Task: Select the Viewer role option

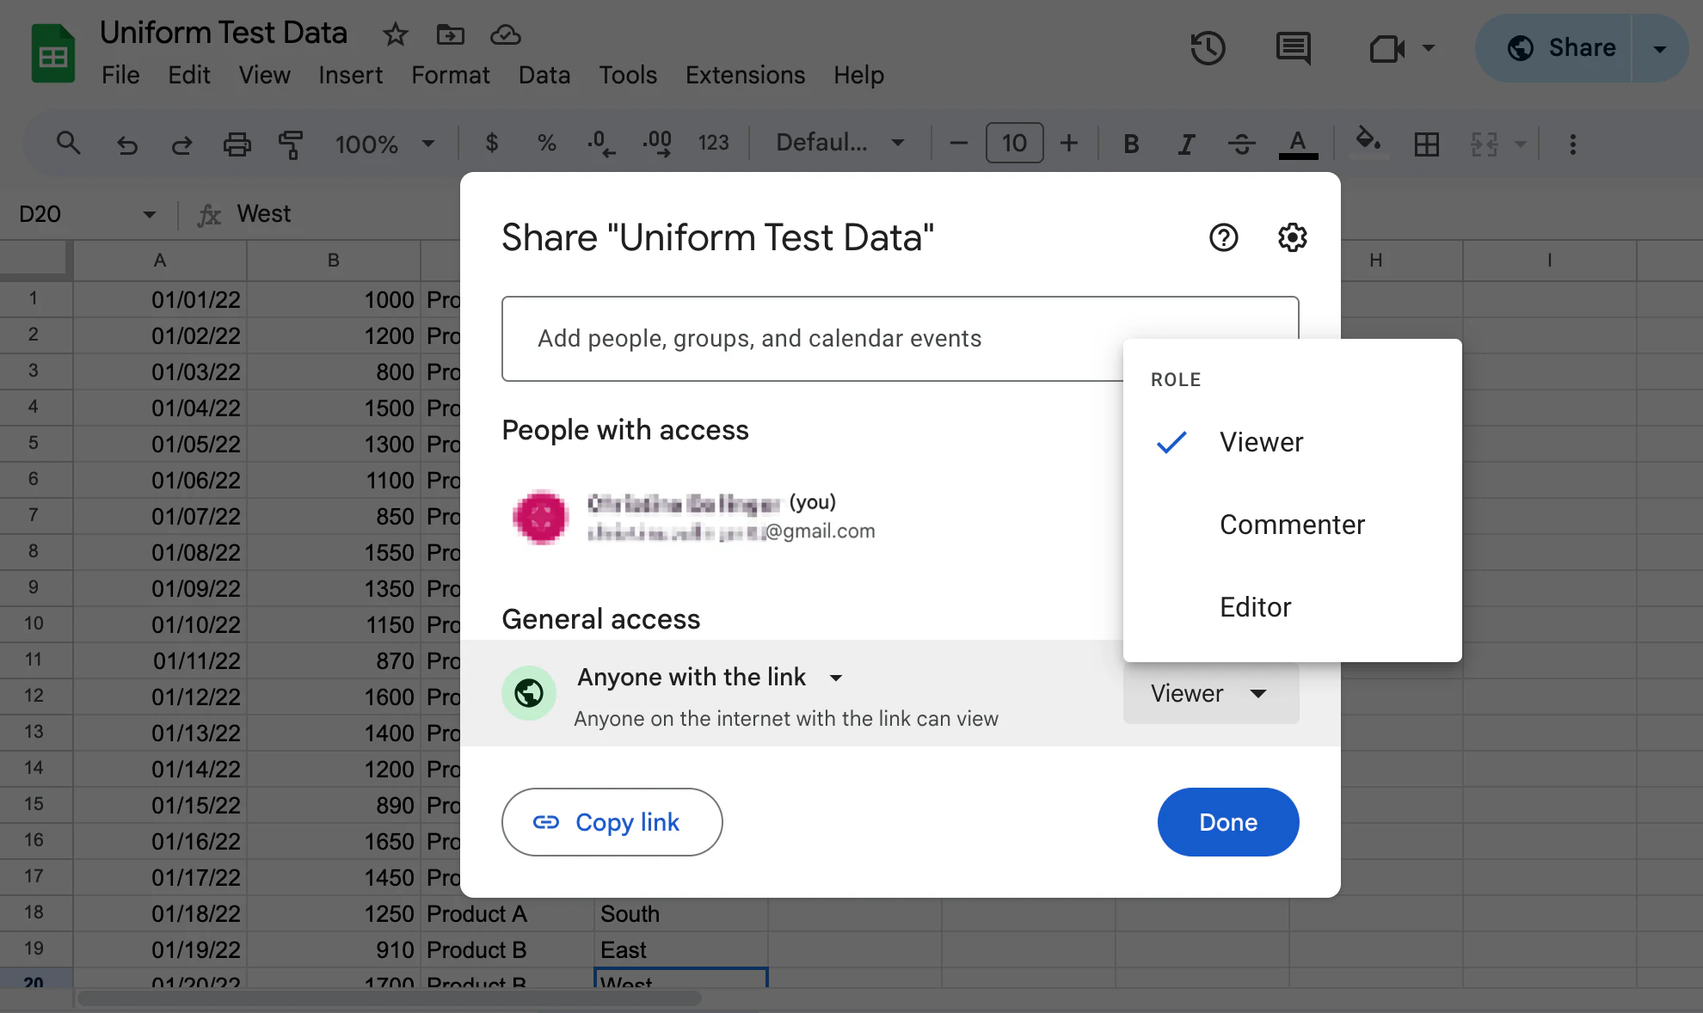Action: tap(1292, 442)
